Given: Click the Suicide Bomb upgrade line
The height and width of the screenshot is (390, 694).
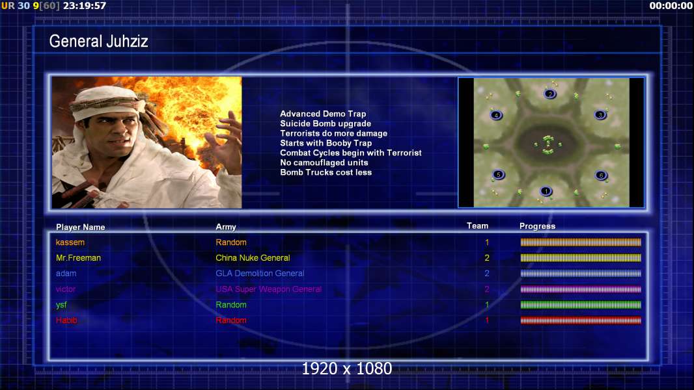Looking at the screenshot, I should tap(326, 123).
